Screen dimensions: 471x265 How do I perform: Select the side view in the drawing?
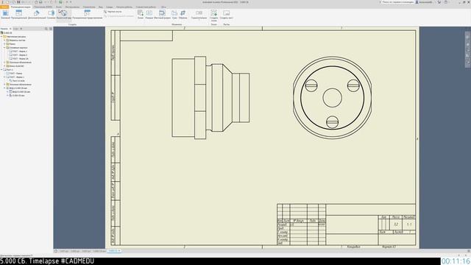coord(210,98)
